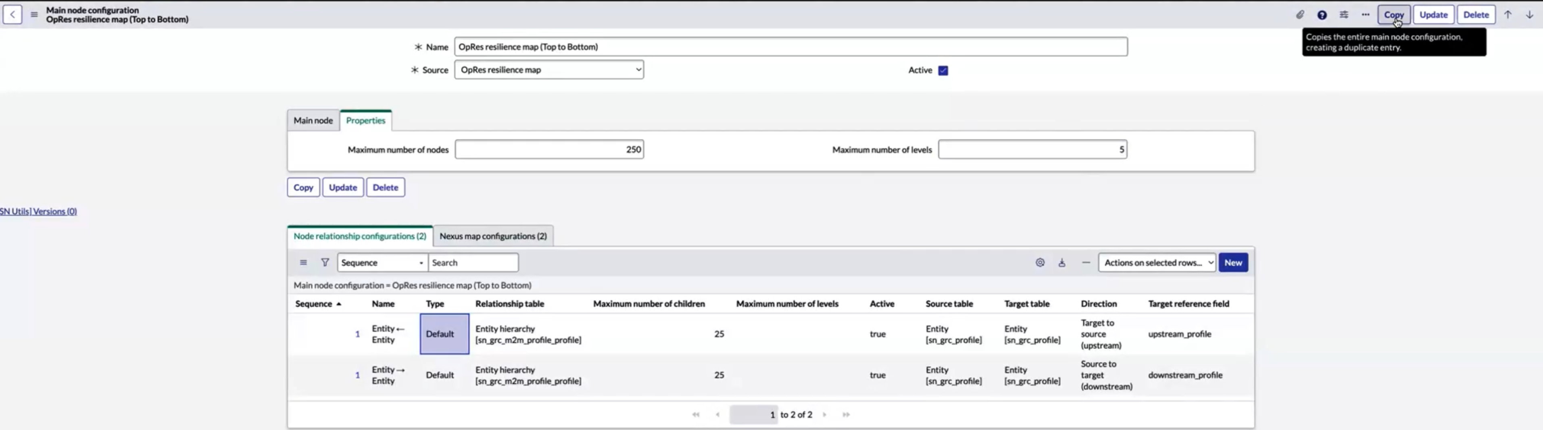
Task: Sort by the Name column header
Action: click(383, 304)
